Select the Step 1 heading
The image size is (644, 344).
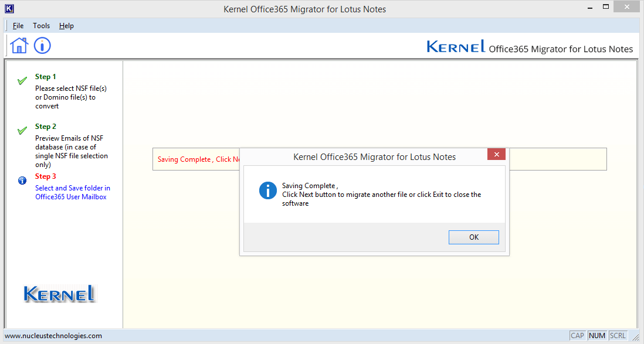(x=46, y=77)
